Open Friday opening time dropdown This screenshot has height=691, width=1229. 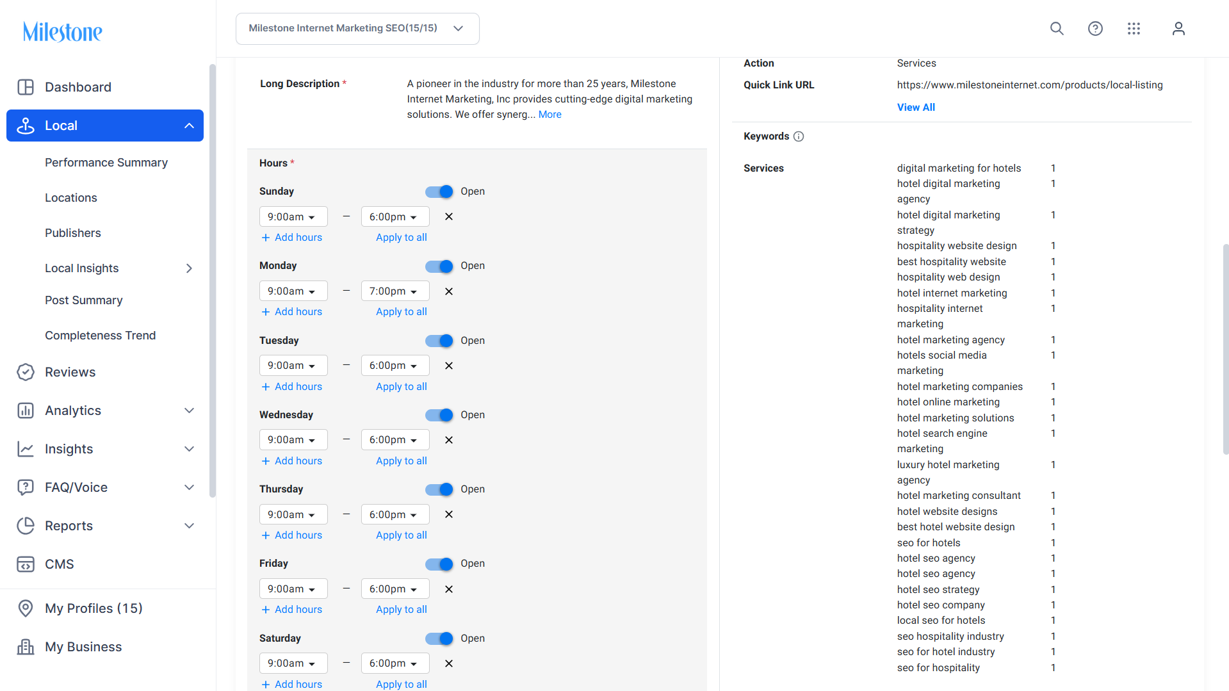293,589
